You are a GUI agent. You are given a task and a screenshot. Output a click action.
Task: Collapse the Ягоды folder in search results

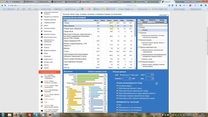pos(138,27)
